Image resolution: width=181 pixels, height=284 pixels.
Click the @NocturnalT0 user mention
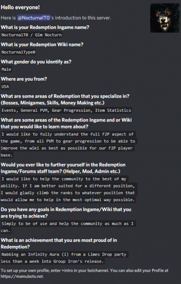click(x=34, y=18)
